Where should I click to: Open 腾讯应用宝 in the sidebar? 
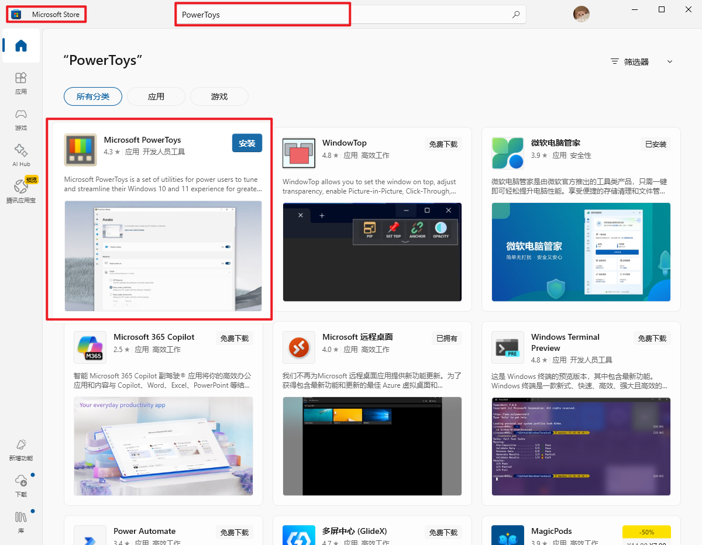click(x=21, y=191)
